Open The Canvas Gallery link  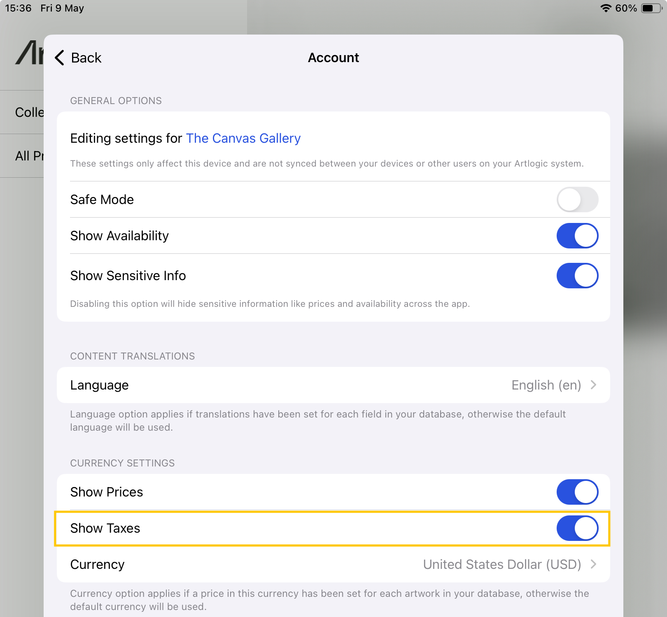[x=243, y=138]
